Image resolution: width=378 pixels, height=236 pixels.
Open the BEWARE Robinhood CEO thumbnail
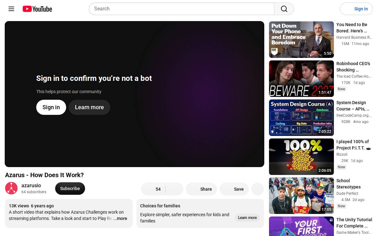(x=301, y=79)
